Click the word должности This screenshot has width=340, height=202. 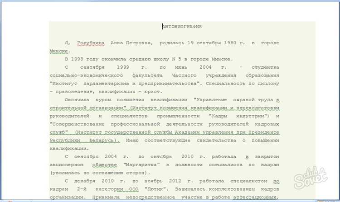coord(189,165)
